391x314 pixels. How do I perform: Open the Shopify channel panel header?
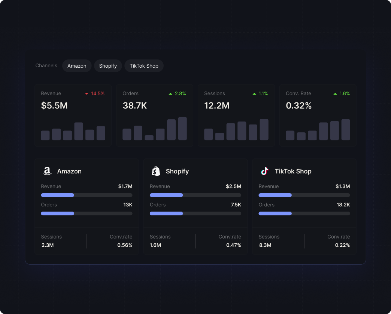pyautogui.click(x=177, y=171)
